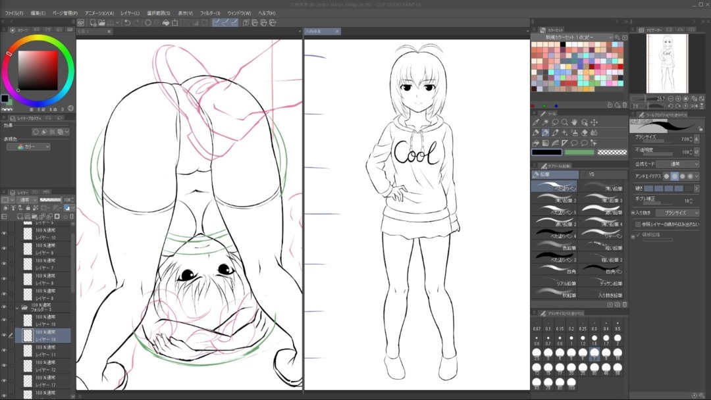Click the navigator zoom-out minus icon
The height and width of the screenshot is (400, 711).
671,98
